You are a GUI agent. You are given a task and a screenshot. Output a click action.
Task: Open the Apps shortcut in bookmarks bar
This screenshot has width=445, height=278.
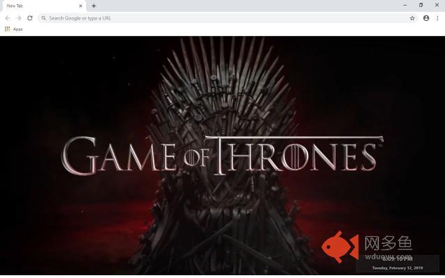pos(14,29)
